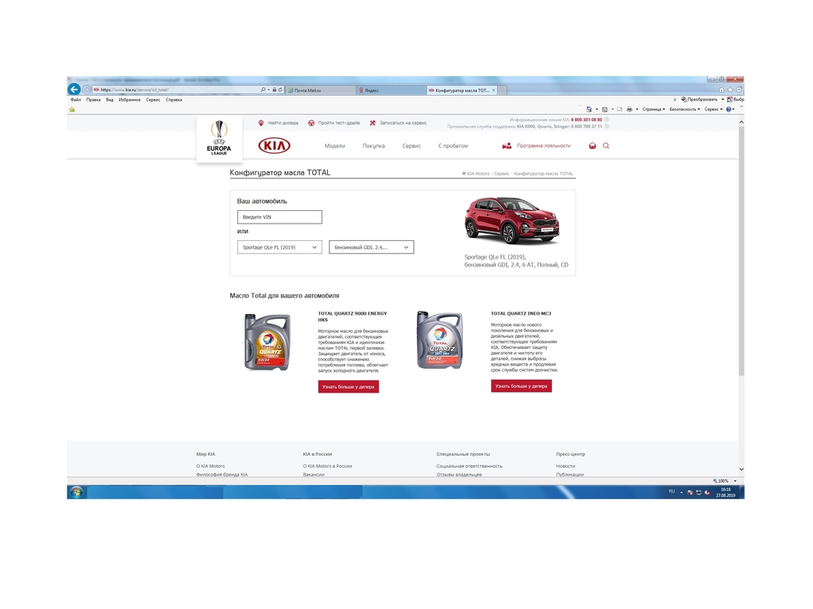
Task: Open the Правка menu
Action: (x=94, y=100)
